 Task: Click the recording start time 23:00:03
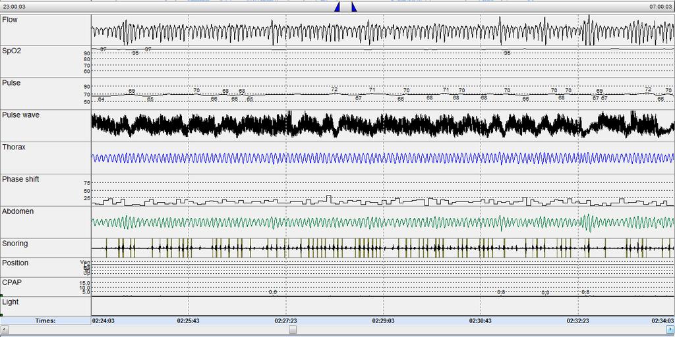(x=14, y=7)
